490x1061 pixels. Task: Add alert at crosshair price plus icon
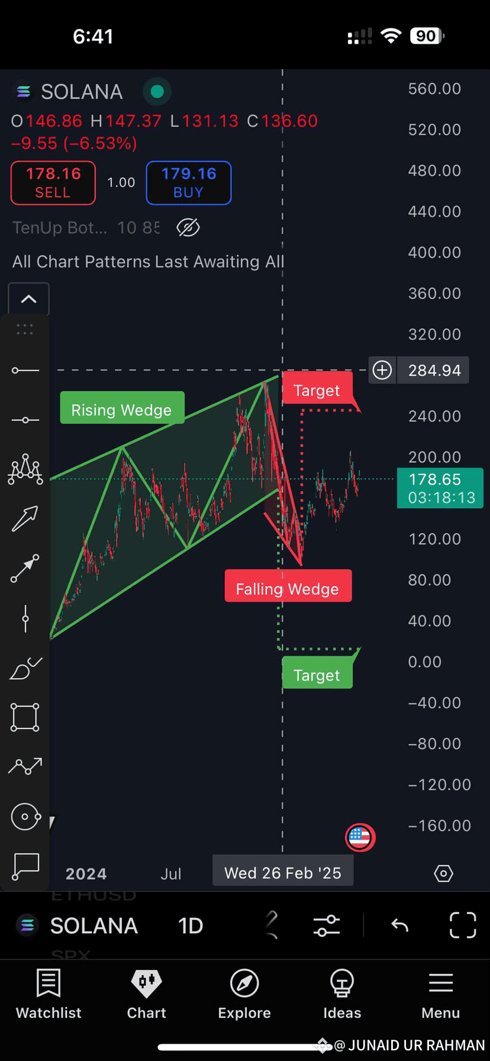(382, 370)
